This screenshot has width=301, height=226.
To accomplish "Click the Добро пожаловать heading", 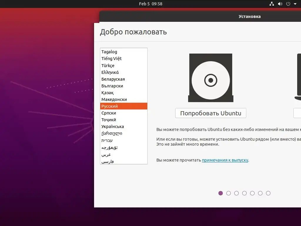I will pyautogui.click(x=133, y=32).
